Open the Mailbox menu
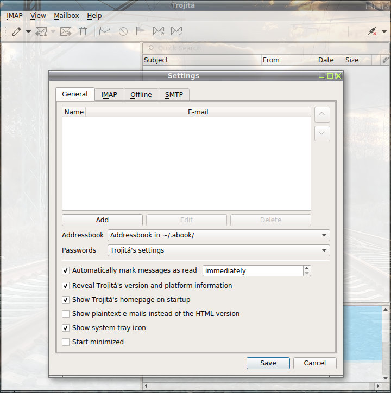The image size is (391, 393). (x=66, y=16)
